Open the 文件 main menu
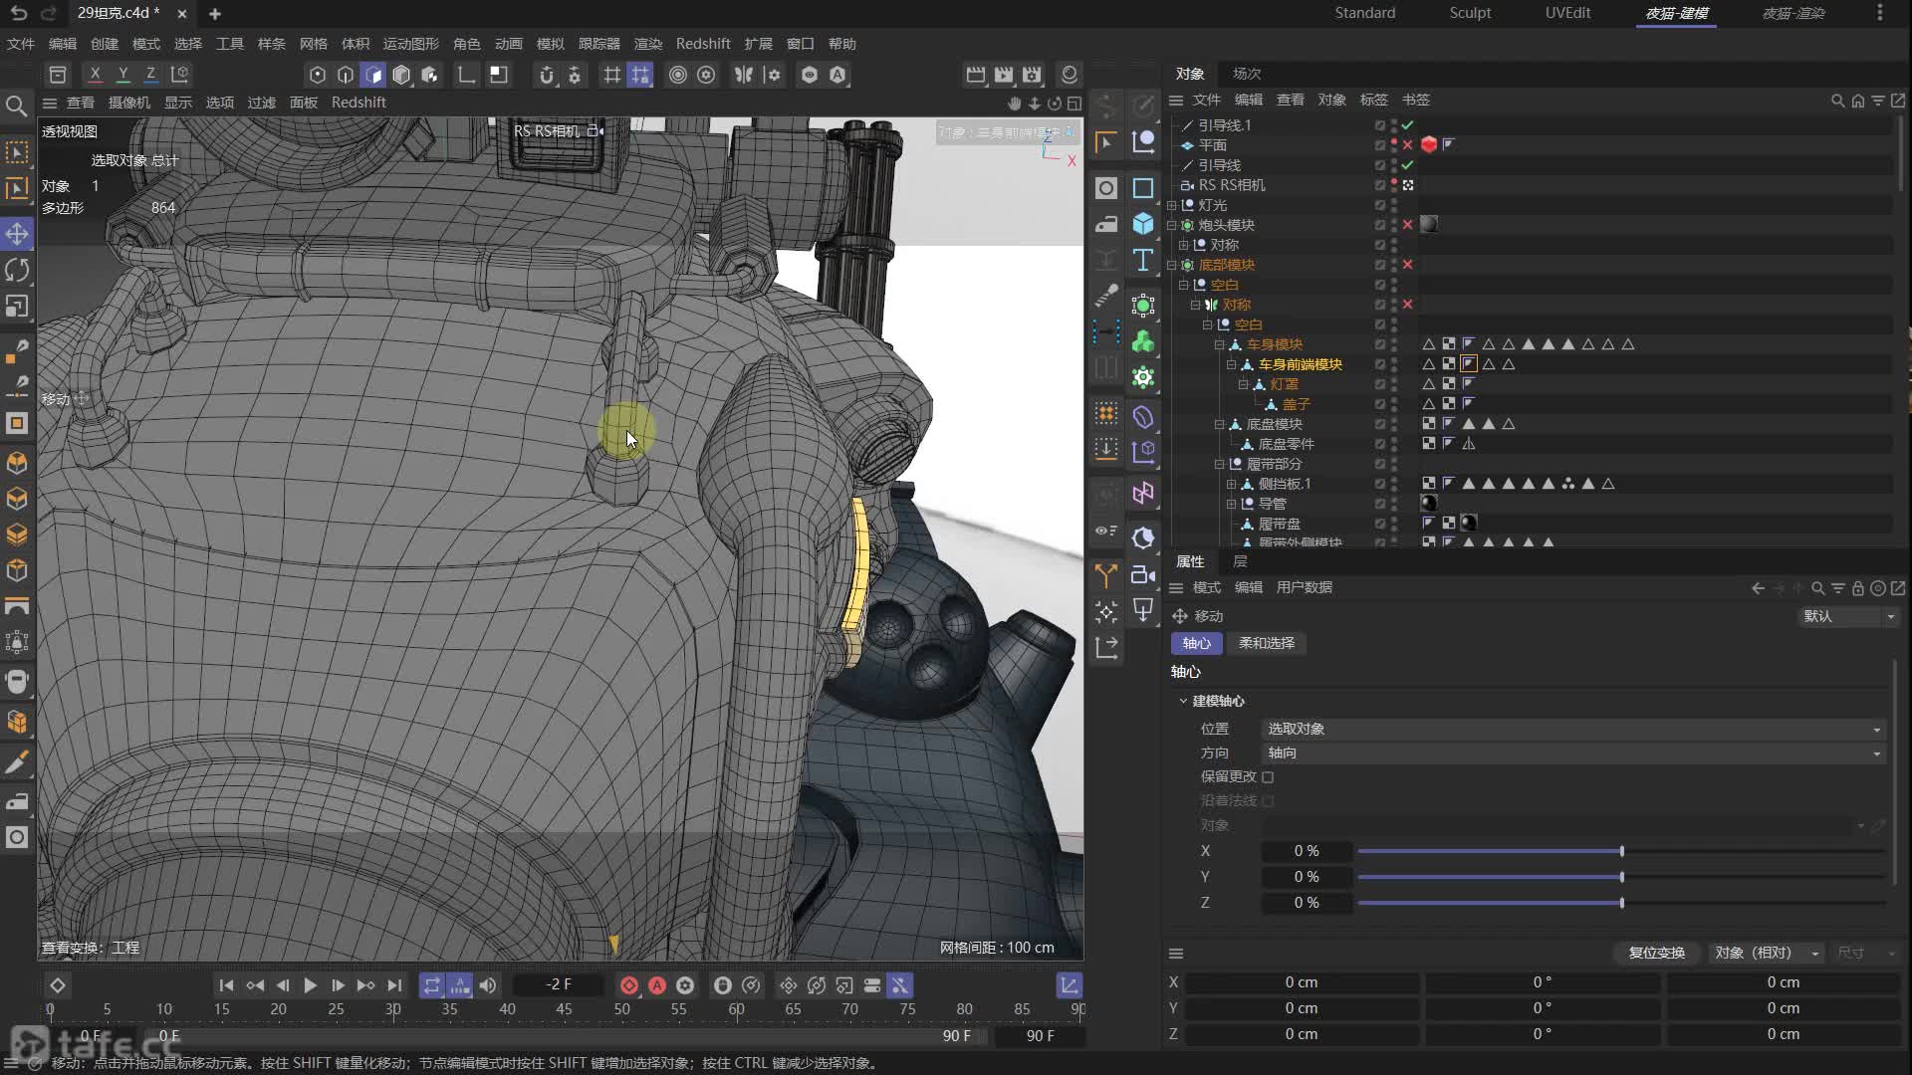The image size is (1912, 1075). [20, 44]
